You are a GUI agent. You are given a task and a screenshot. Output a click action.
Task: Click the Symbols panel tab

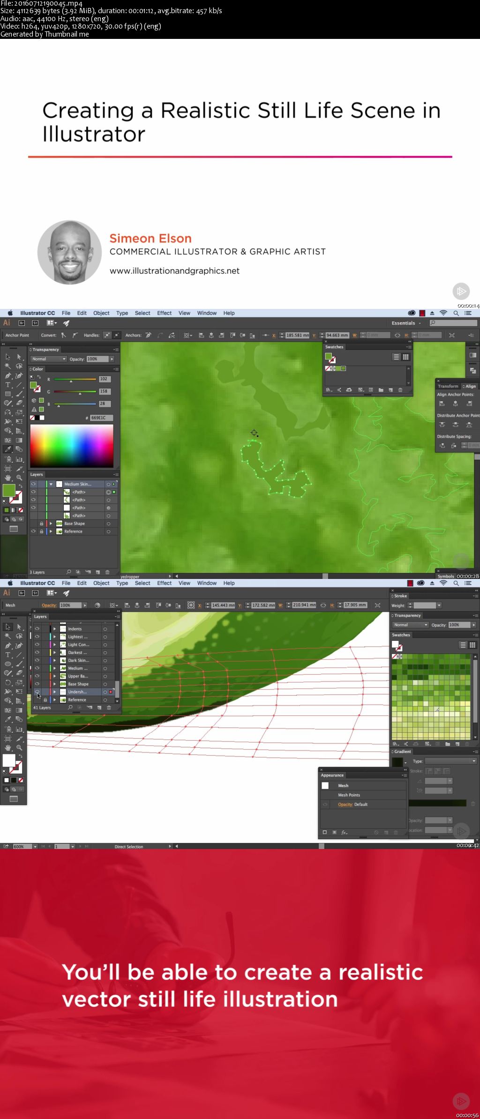446,577
